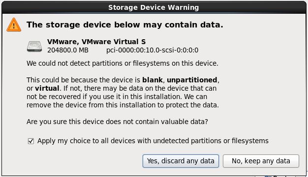
Task: Click the 'Storage Device Warning' title bar
Action: [x=154, y=7]
